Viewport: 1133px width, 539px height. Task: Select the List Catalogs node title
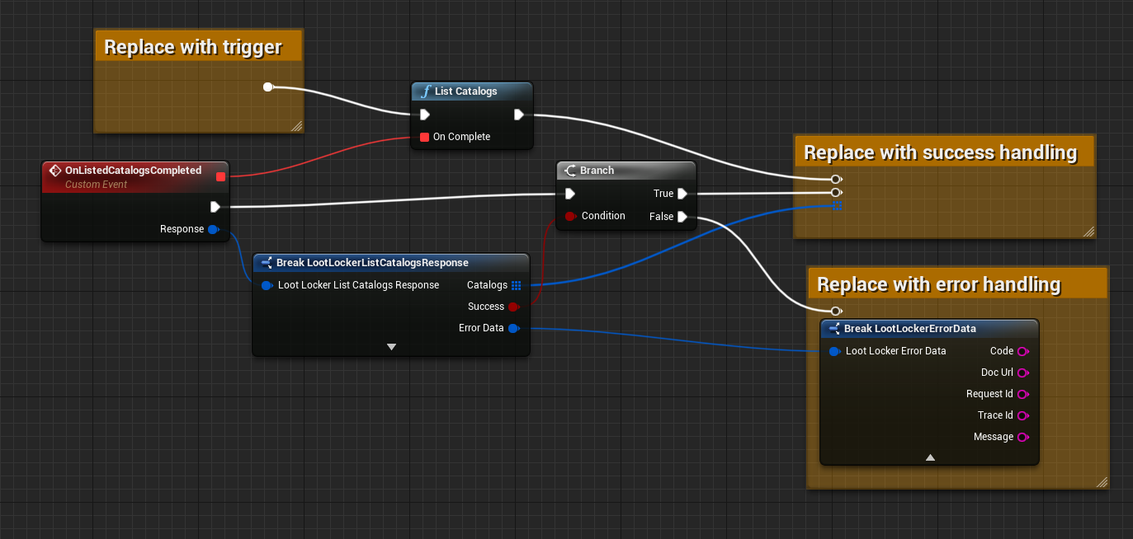[x=465, y=91]
